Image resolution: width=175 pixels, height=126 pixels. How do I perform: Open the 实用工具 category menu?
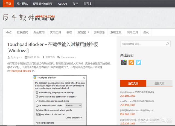click(x=55, y=32)
